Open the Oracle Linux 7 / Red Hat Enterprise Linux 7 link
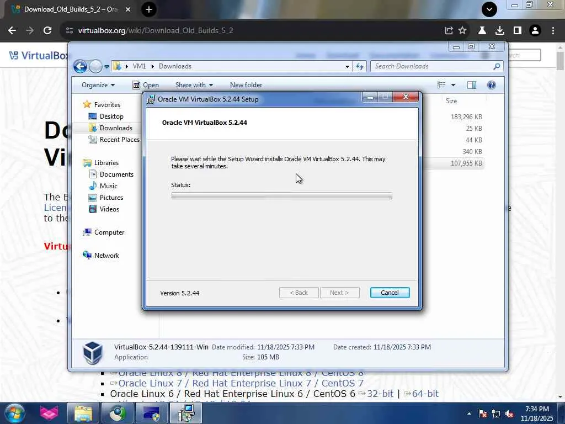Viewport: 565px width, 424px height. click(x=241, y=383)
